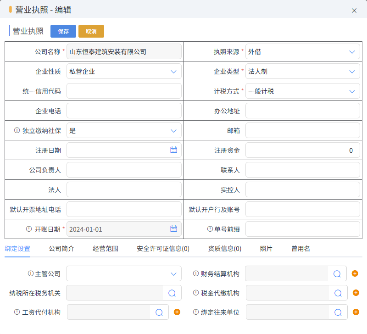Click the 企业电话 input field
The image size is (367, 334).
[x=124, y=111]
